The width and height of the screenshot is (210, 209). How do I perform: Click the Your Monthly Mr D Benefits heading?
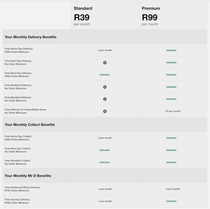click(x=28, y=176)
